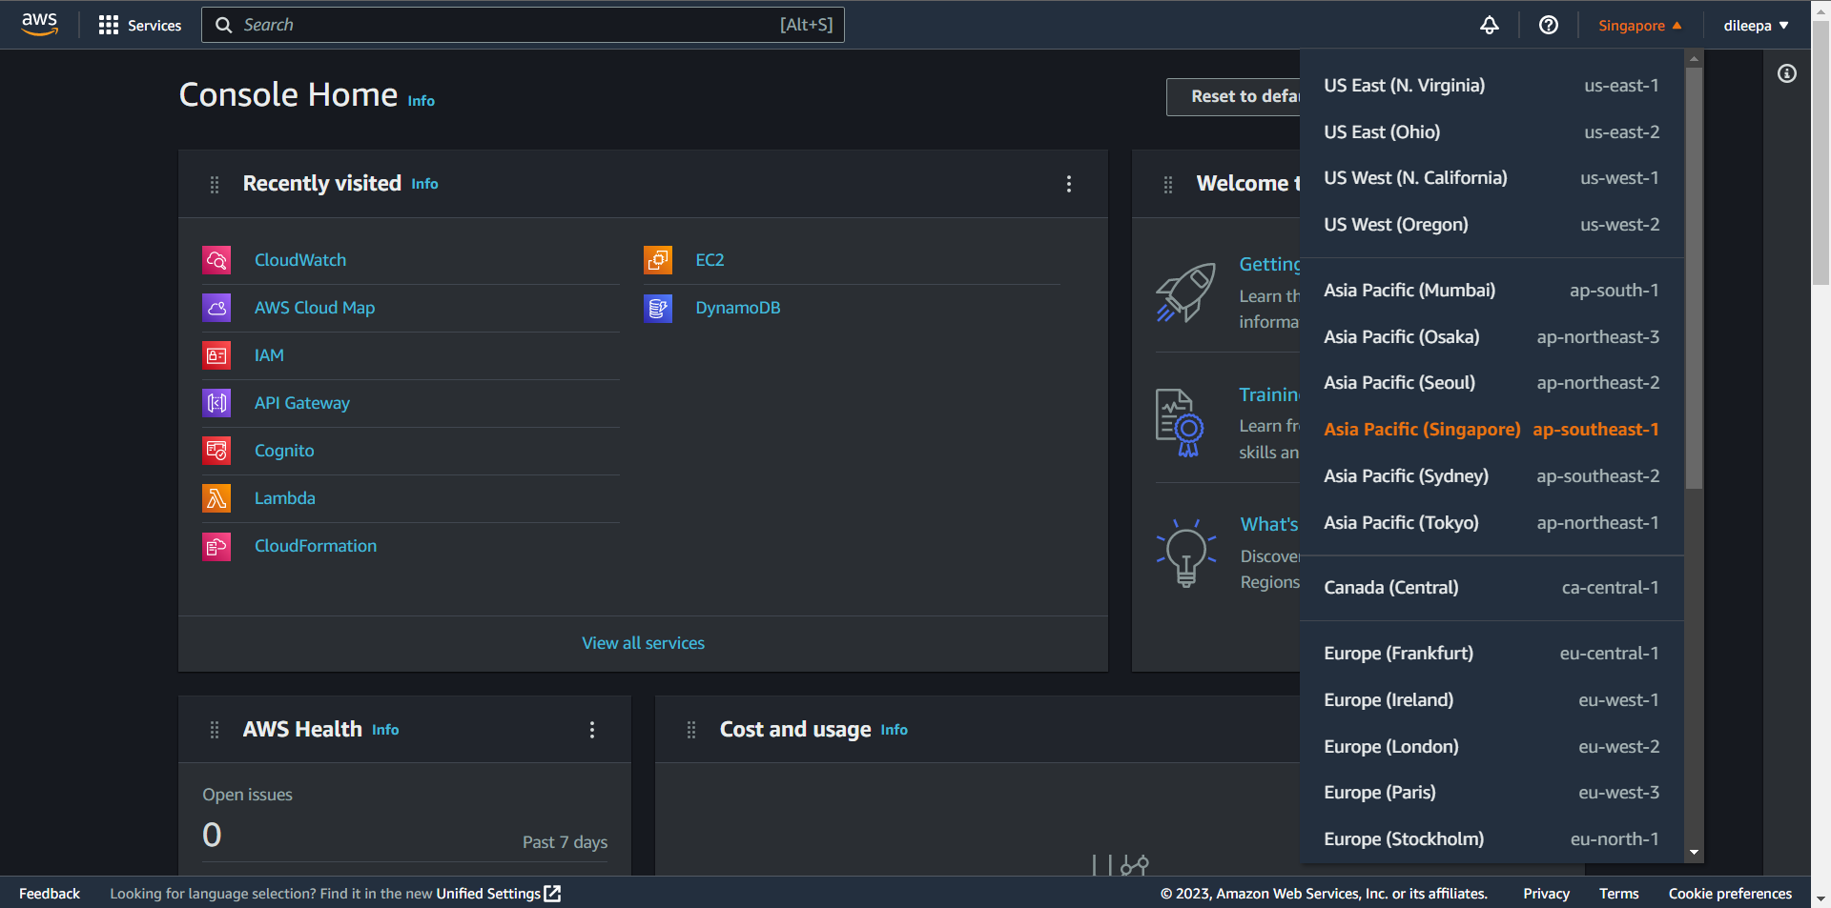Select Asia Pacific (Mumbai) region
The height and width of the screenshot is (908, 1831).
tap(1492, 291)
